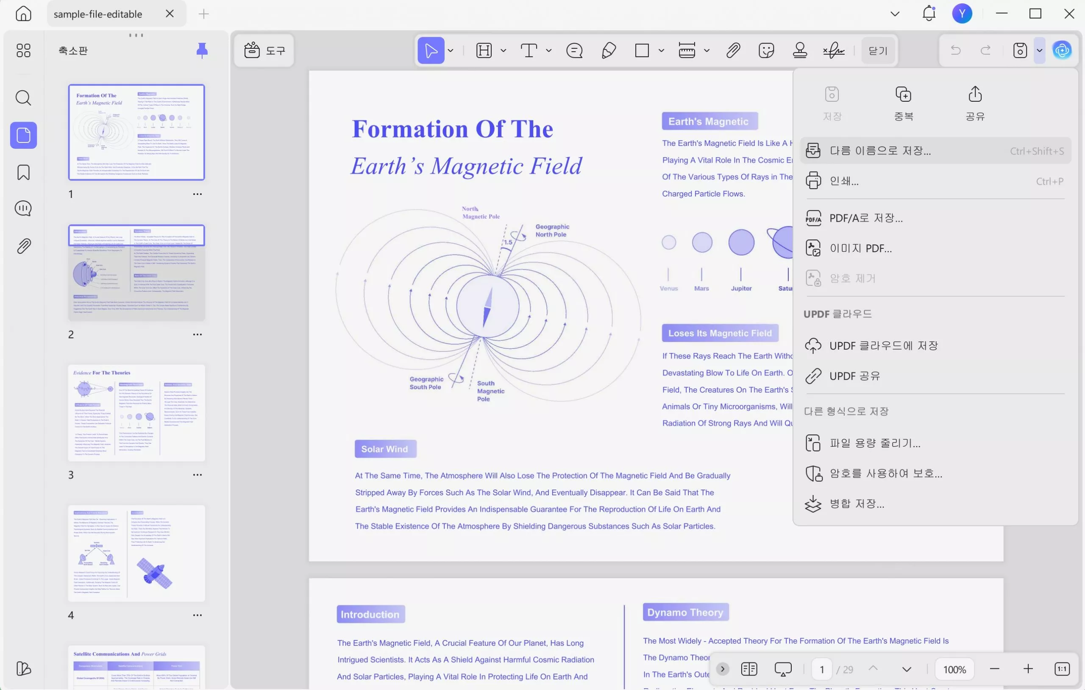The width and height of the screenshot is (1085, 690).
Task: Redo the last action
Action: pos(986,50)
